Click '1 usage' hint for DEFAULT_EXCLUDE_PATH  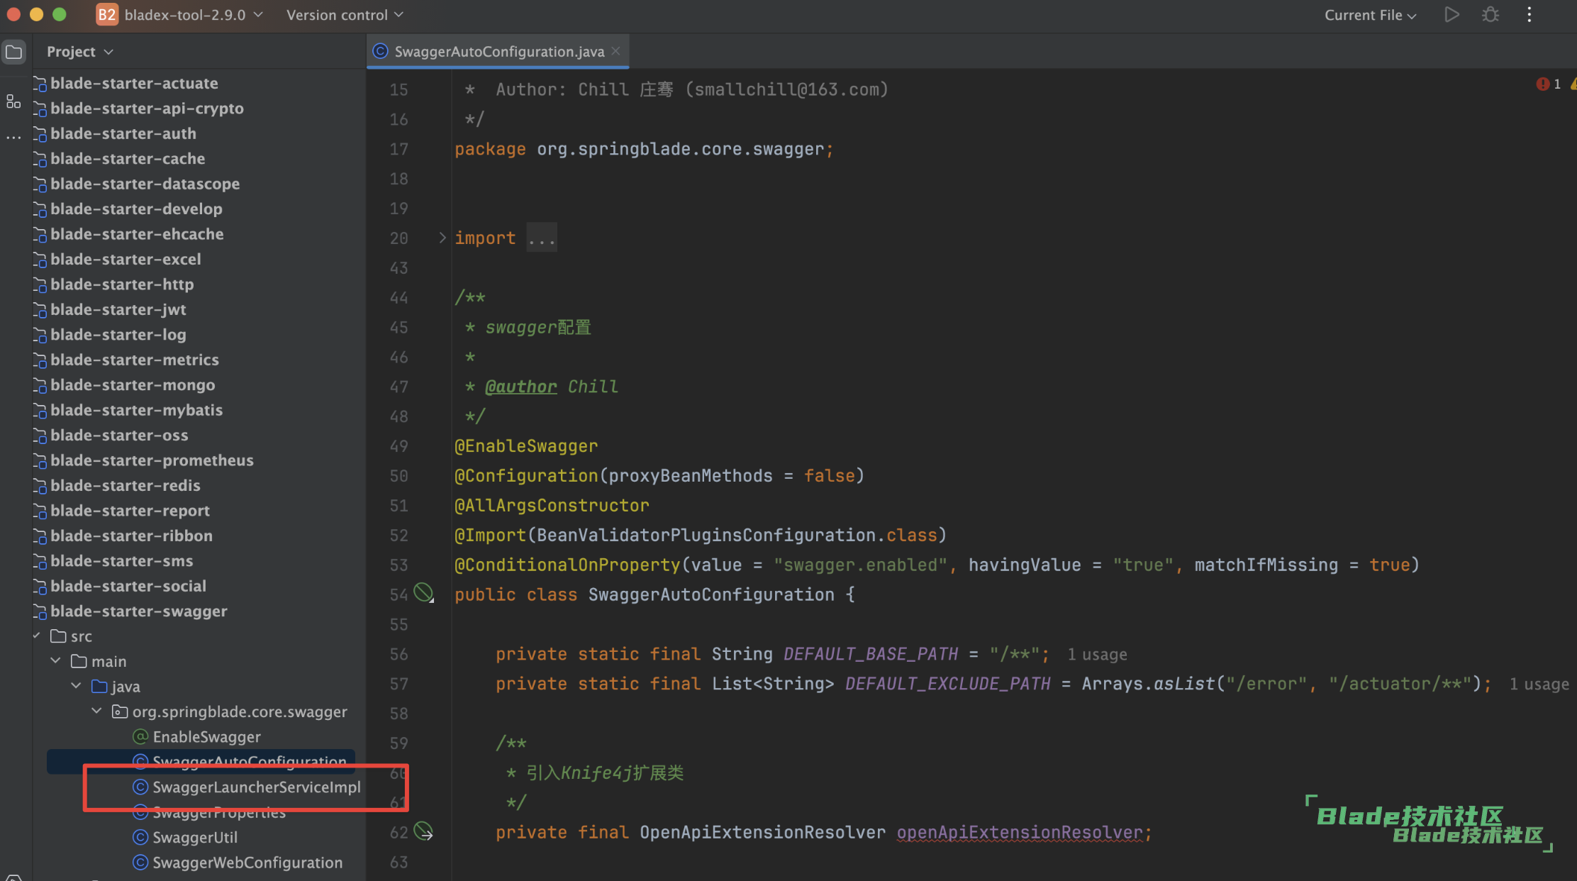point(1539,684)
